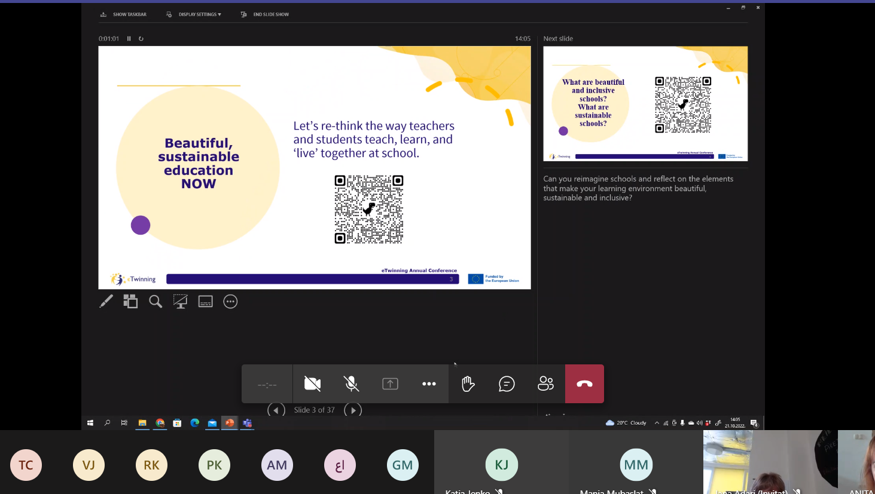Select participant avatar GM
The width and height of the screenshot is (875, 494).
coord(403,465)
